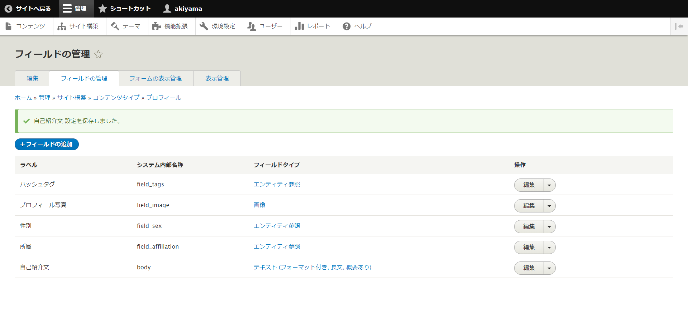Screen dimensions: 688x323
Task: Expand operations dropdown for 性別 row
Action: click(x=549, y=227)
